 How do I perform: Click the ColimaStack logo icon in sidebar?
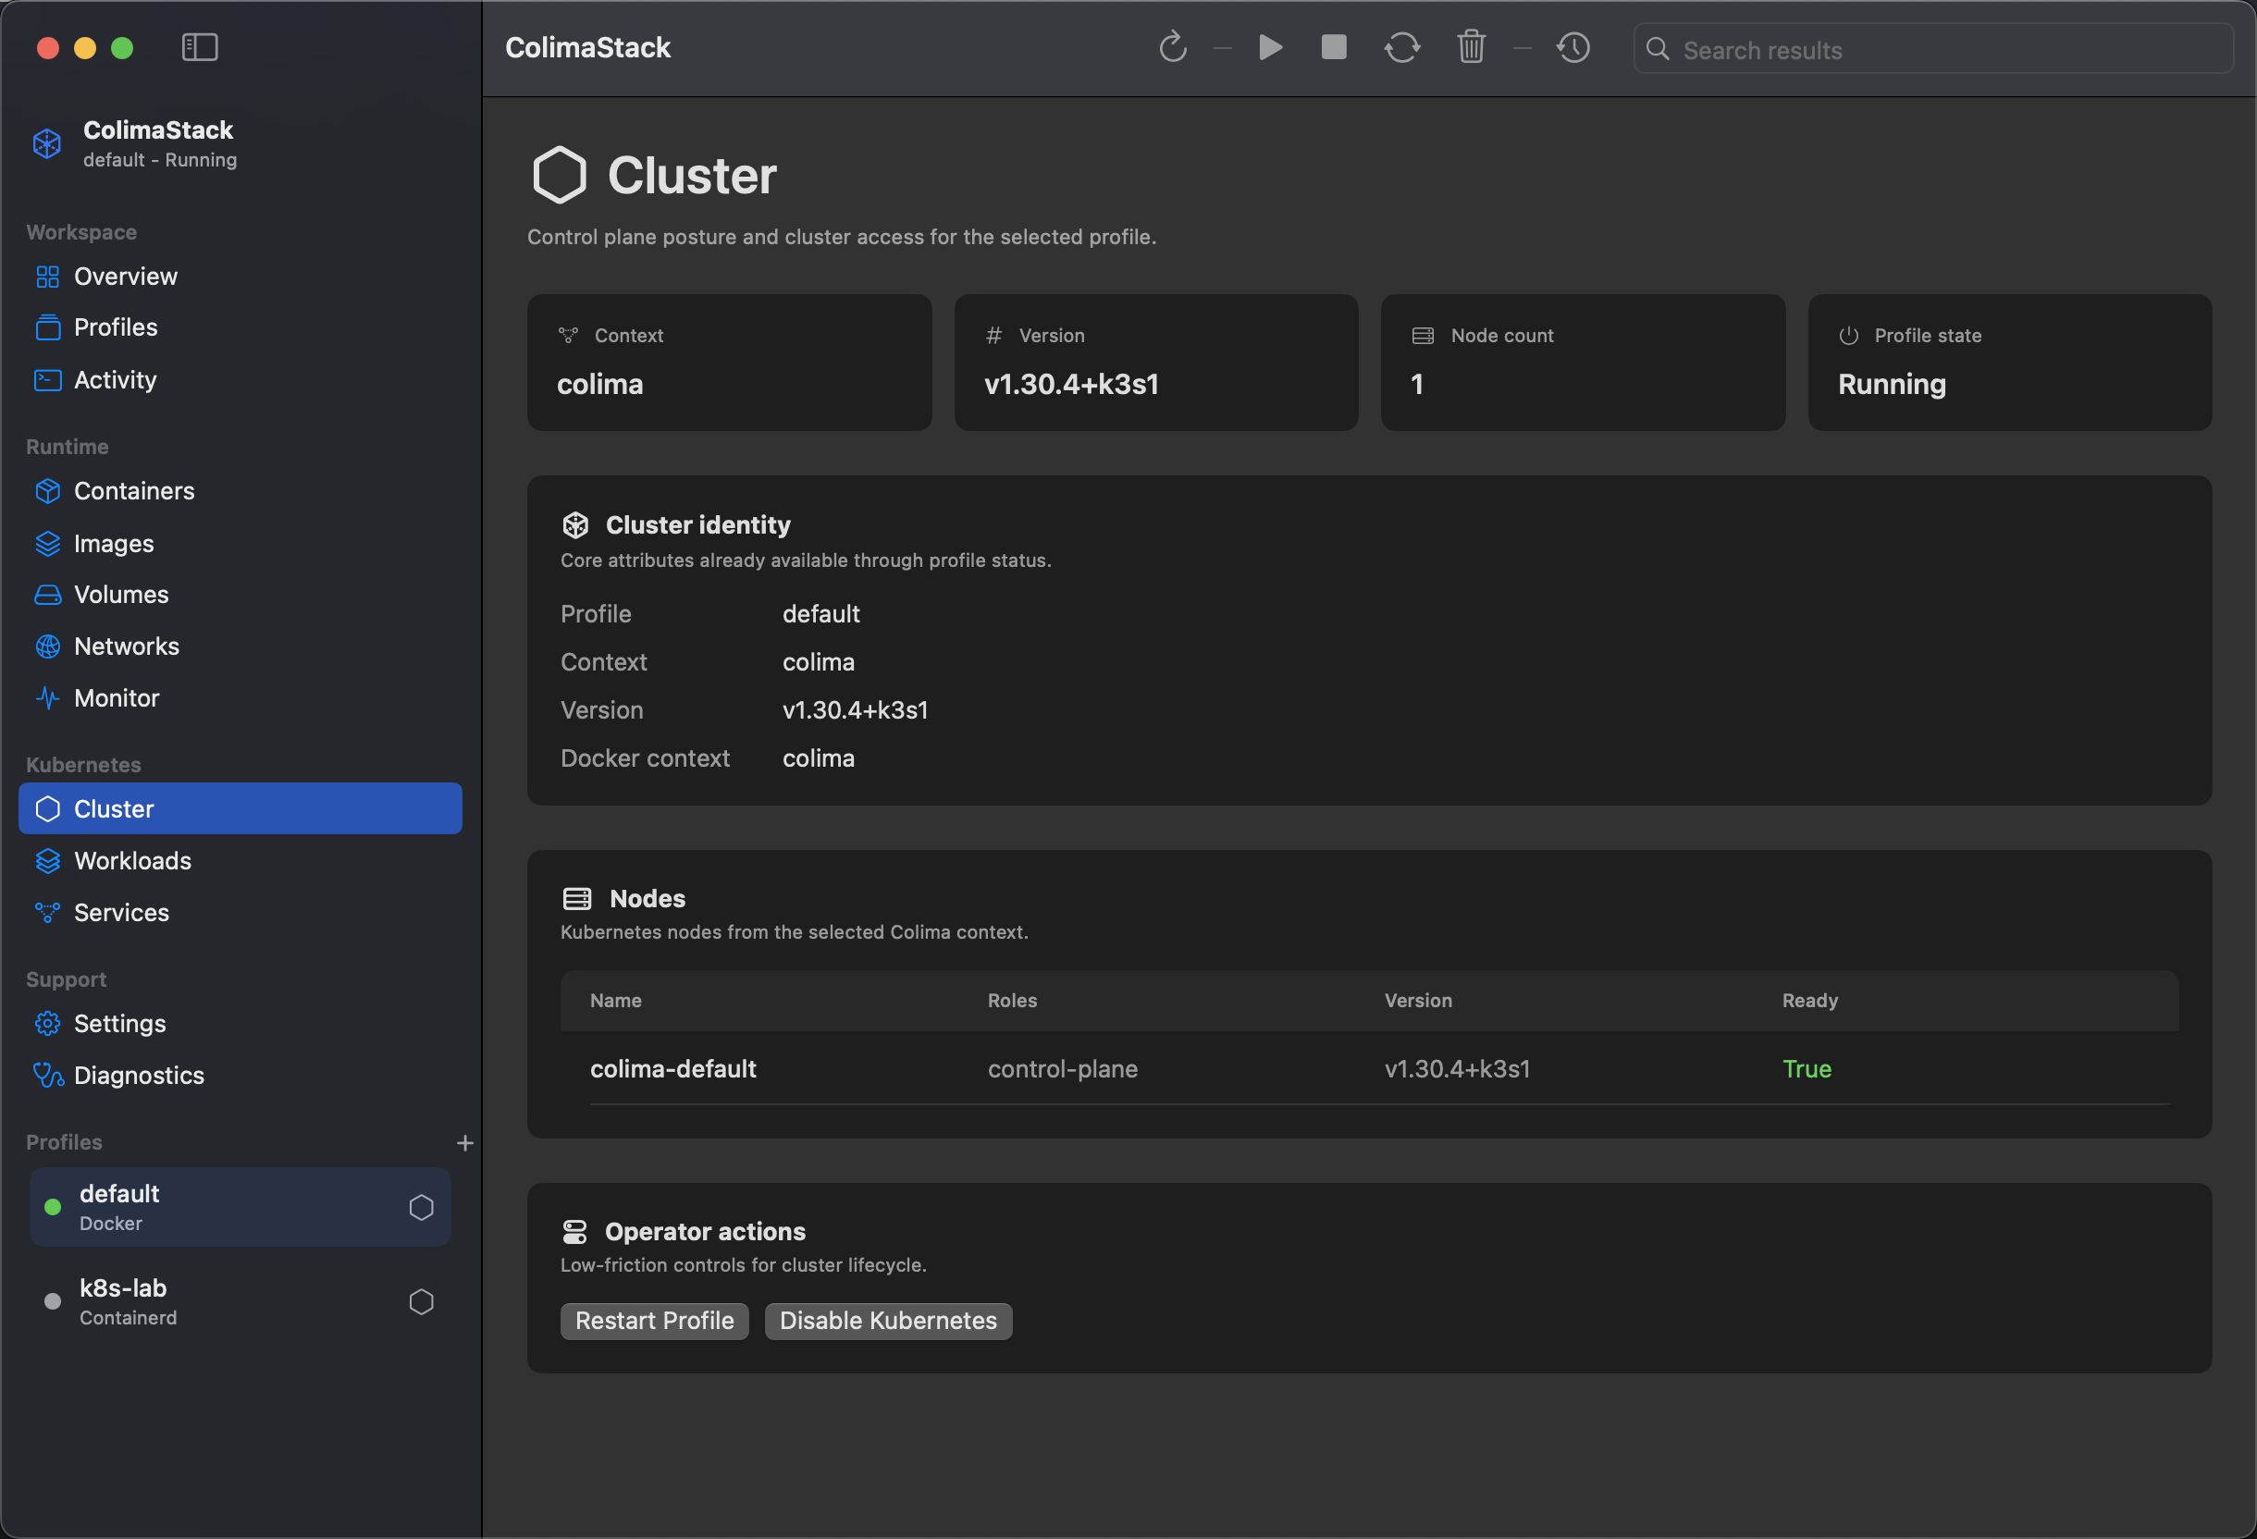pos(46,143)
